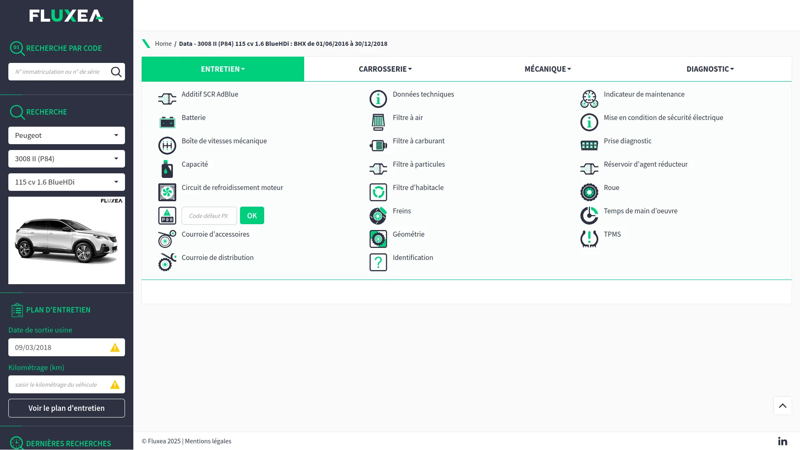Viewport: 800px width, 450px height.
Task: Click the search magnifier in registration field
Action: point(116,72)
